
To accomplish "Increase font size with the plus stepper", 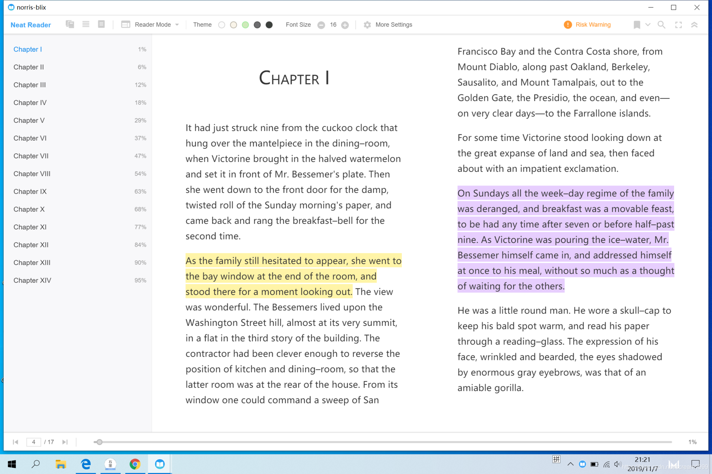I will click(x=345, y=24).
